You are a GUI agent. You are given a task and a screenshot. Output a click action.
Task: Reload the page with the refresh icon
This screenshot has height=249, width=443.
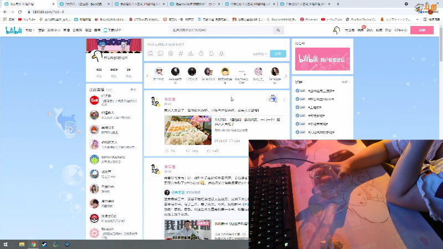point(20,12)
